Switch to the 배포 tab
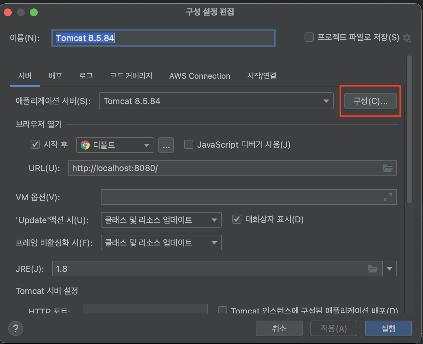The width and height of the screenshot is (423, 344). [56, 76]
